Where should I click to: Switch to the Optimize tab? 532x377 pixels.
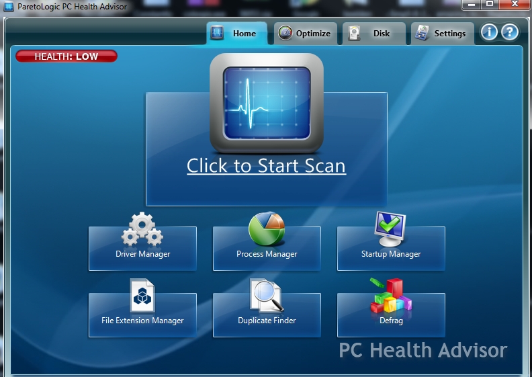pyautogui.click(x=306, y=33)
